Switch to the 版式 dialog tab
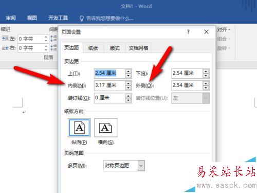The image size is (257, 193). [115, 48]
